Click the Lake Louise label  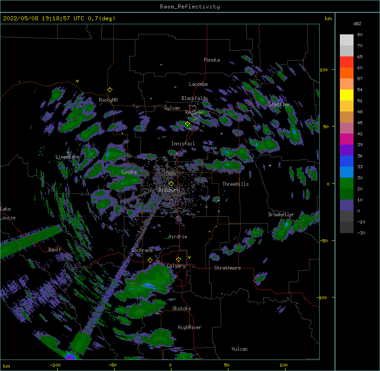click(7, 213)
